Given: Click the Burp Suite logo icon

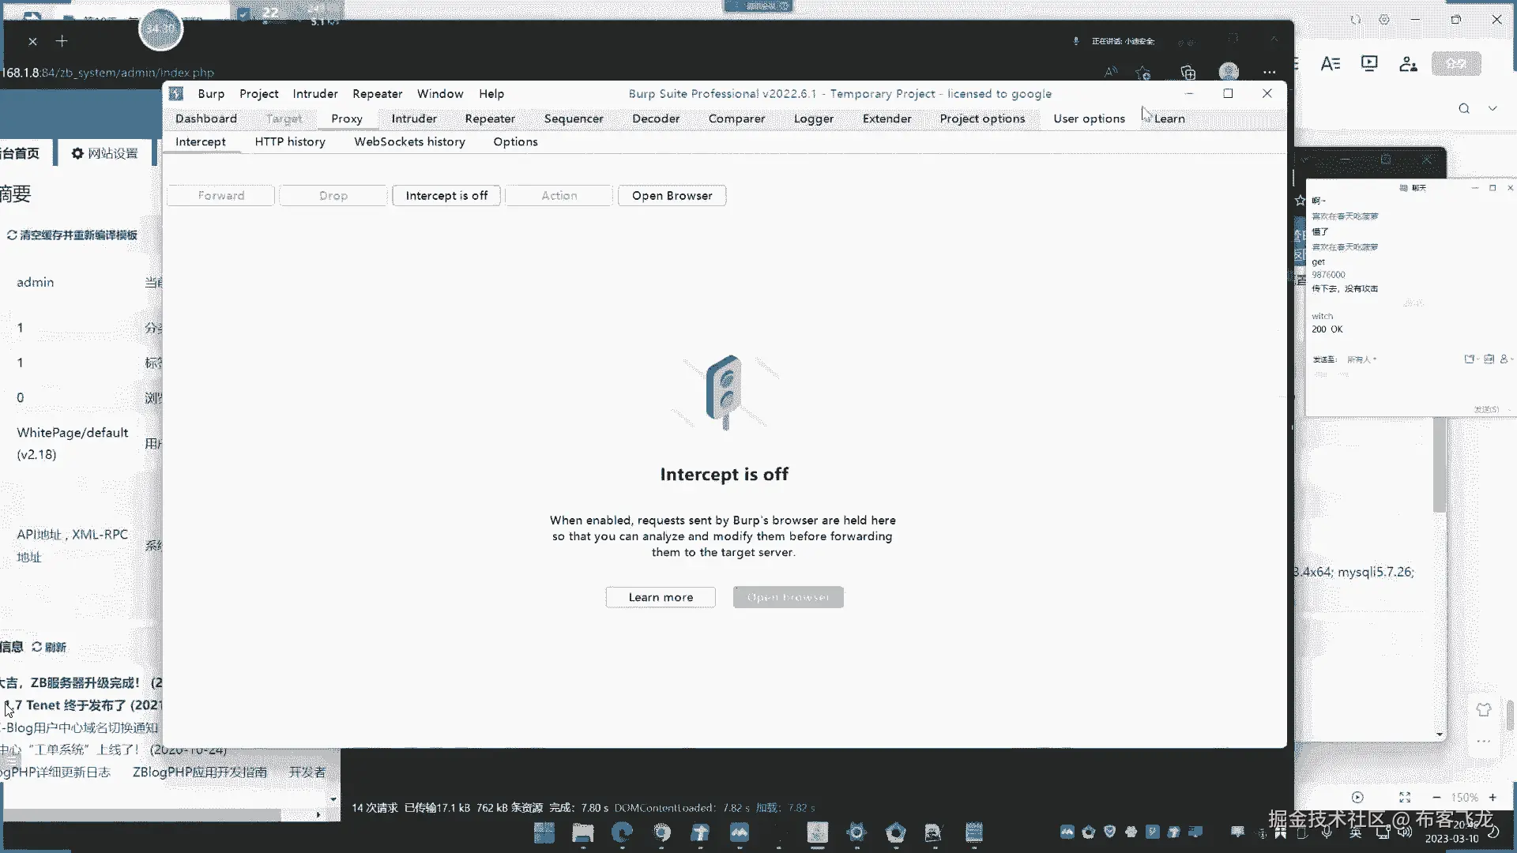Looking at the screenshot, I should (176, 93).
